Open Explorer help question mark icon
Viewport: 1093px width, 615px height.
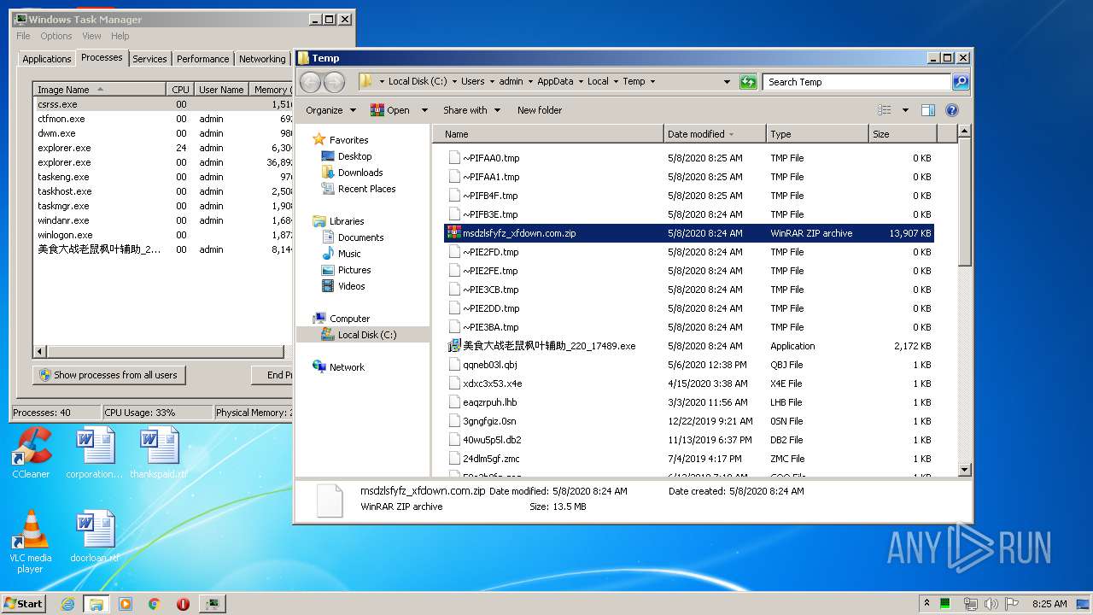pos(952,110)
